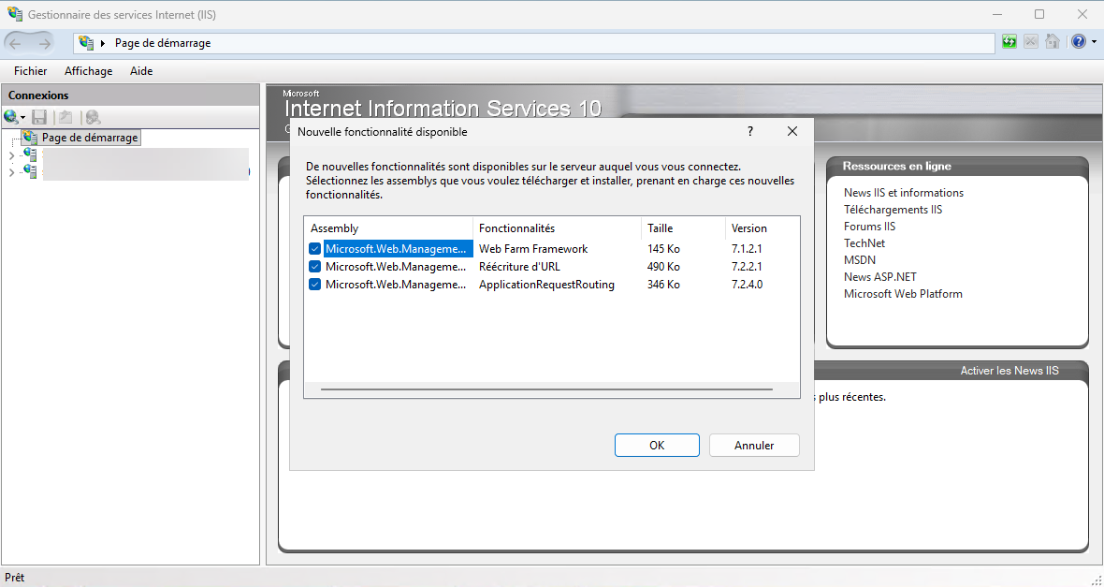Click the globe connect icon under Connexions
This screenshot has width=1104, height=587.
[11, 117]
